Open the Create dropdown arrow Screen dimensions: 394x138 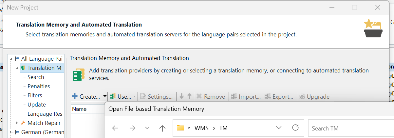point(105,96)
